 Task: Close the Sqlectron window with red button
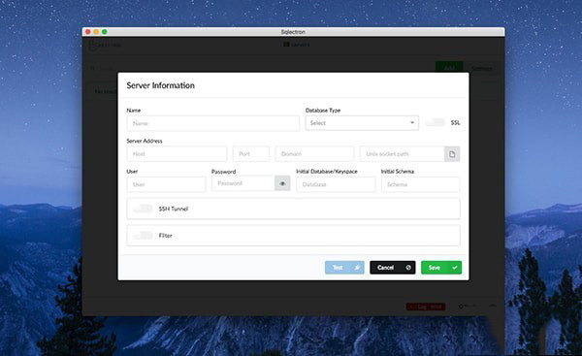88,32
